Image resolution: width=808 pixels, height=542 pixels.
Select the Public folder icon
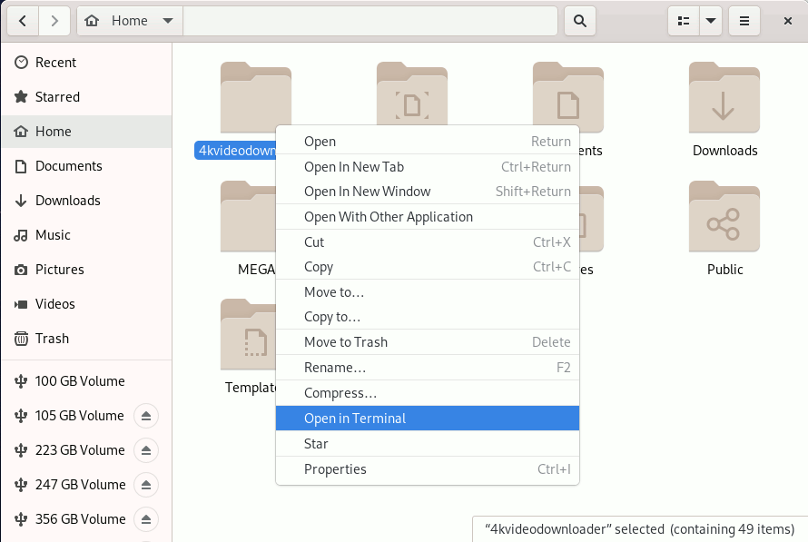coord(724,217)
